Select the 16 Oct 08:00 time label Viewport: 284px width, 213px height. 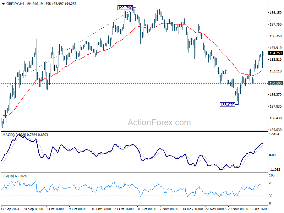pyautogui.click(x=101, y=209)
